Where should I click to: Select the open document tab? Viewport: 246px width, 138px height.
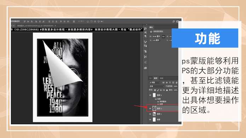[36, 25]
